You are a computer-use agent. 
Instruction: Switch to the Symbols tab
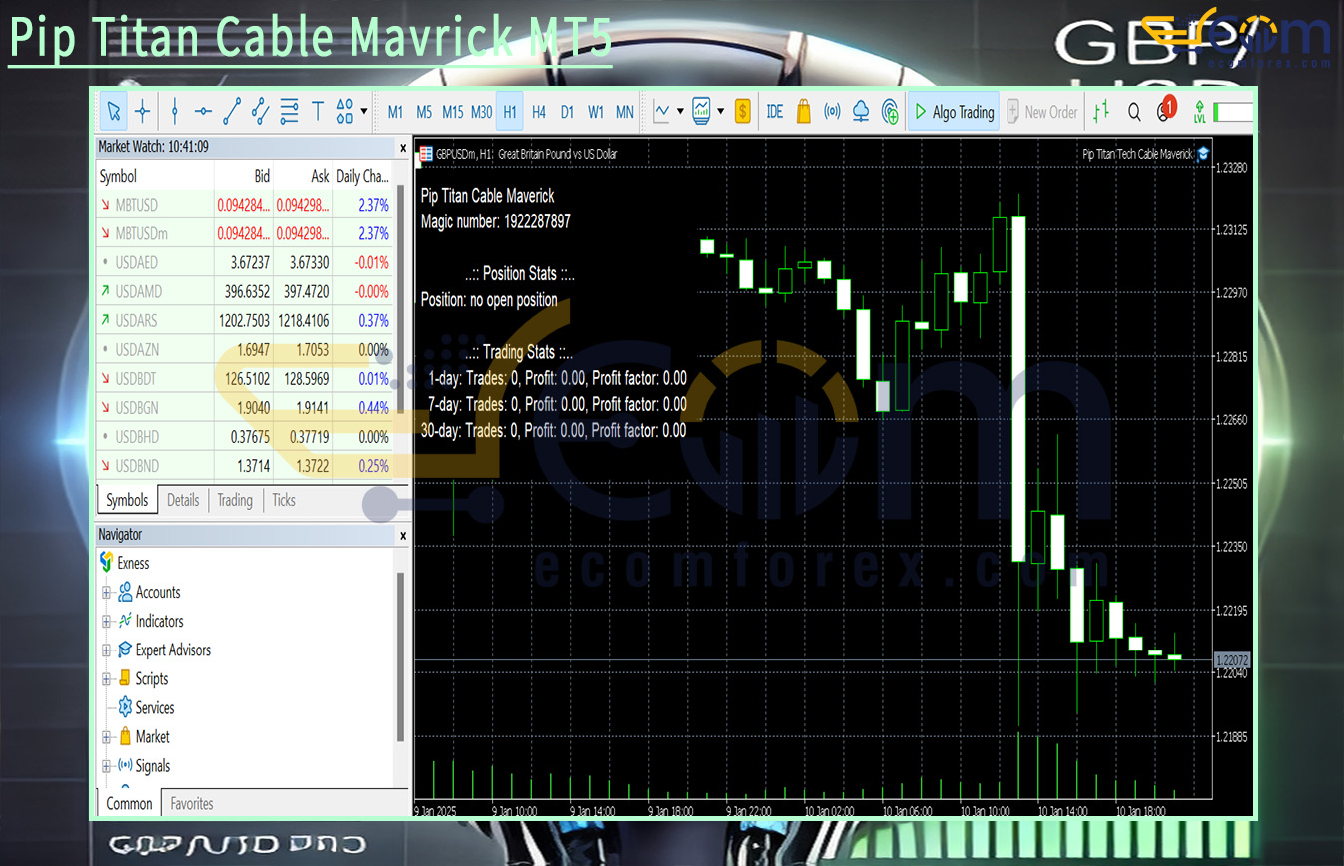127,500
